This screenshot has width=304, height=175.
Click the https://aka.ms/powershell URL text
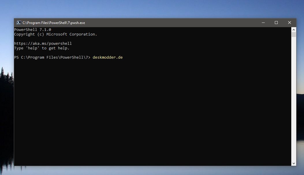pos(43,43)
